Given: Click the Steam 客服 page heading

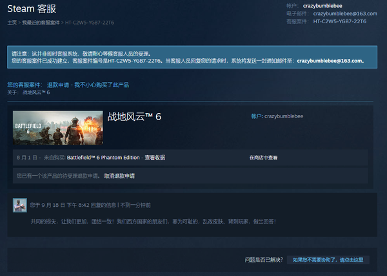Looking at the screenshot, I should point(30,8).
